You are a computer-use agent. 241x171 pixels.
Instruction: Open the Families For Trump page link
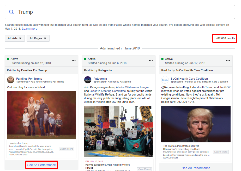[29, 79]
